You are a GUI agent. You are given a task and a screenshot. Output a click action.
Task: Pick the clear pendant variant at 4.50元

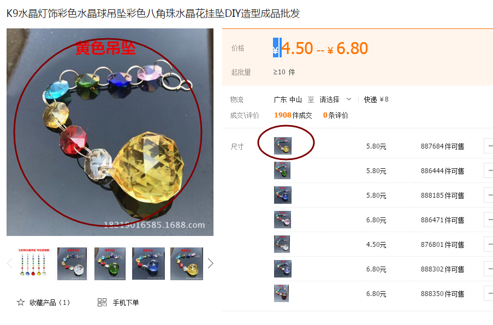(x=282, y=244)
